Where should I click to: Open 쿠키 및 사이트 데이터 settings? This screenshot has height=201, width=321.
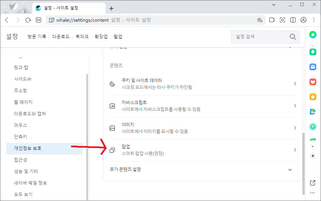[x=295, y=83]
